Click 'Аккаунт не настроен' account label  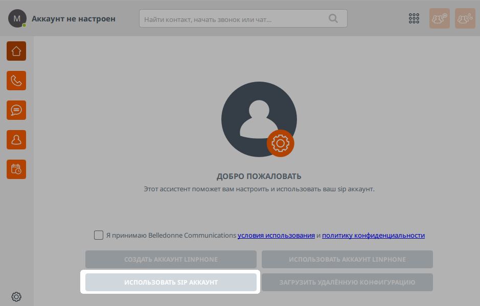tap(74, 19)
